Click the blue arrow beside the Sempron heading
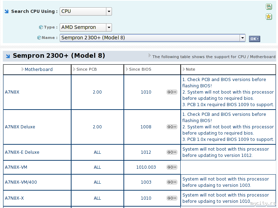 pyautogui.click(x=8, y=56)
